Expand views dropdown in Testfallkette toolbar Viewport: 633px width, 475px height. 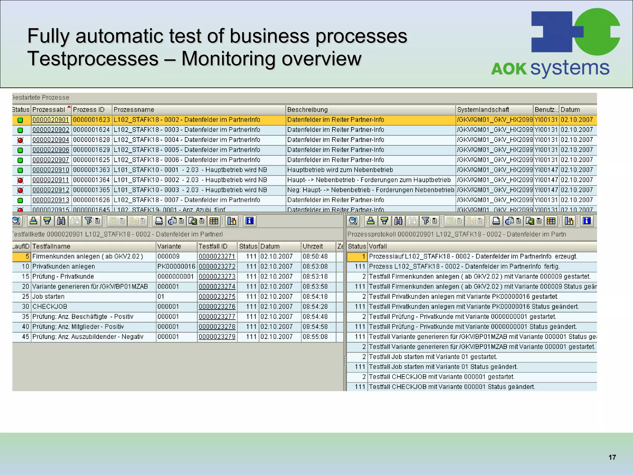[181, 221]
